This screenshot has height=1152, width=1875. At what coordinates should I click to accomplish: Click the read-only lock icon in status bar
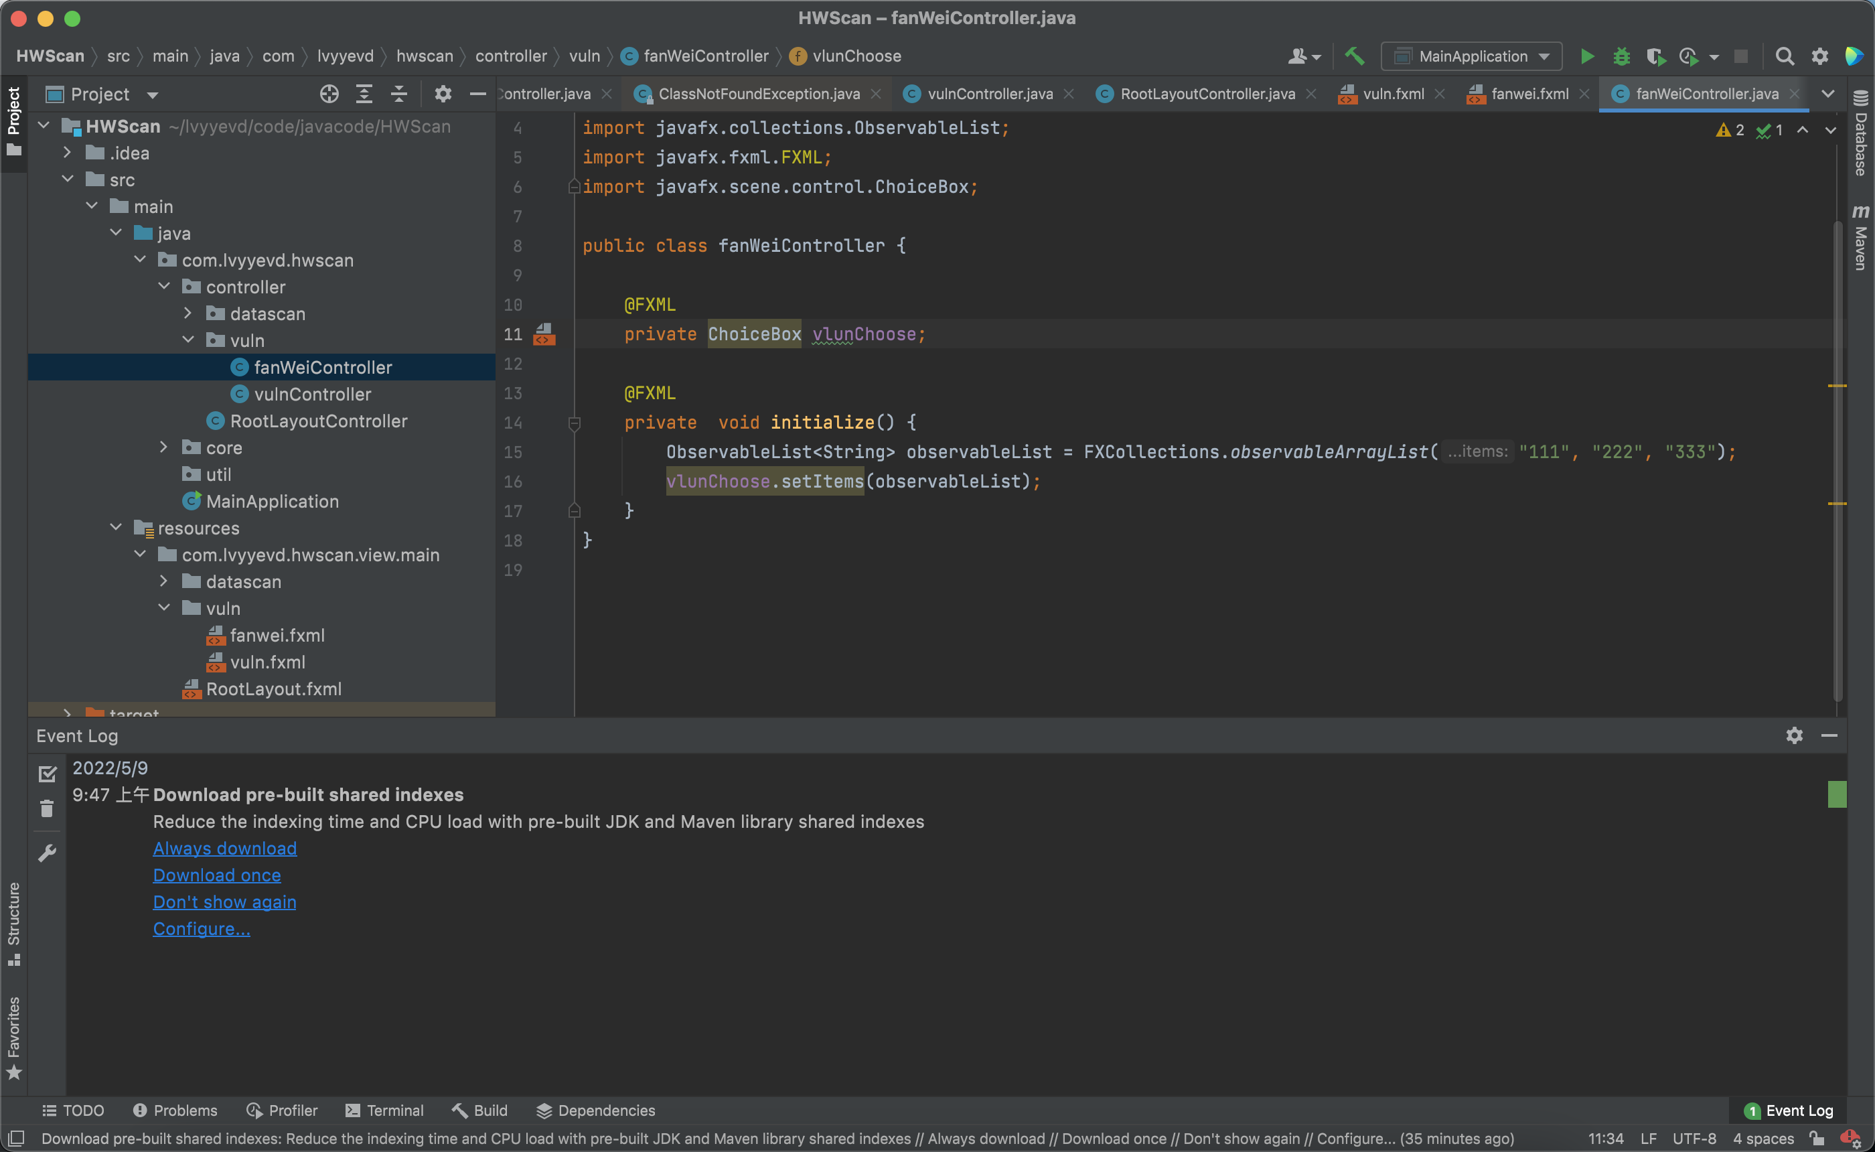click(x=1817, y=1139)
